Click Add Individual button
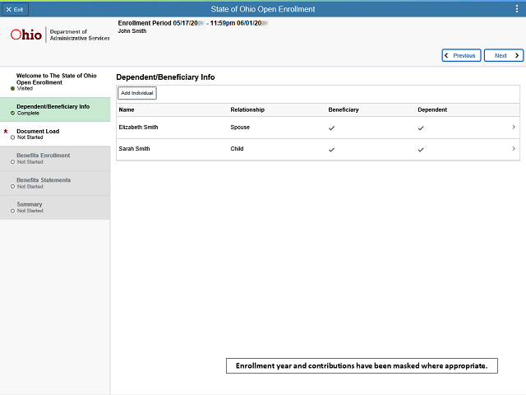The width and height of the screenshot is (526, 395). pyautogui.click(x=137, y=93)
